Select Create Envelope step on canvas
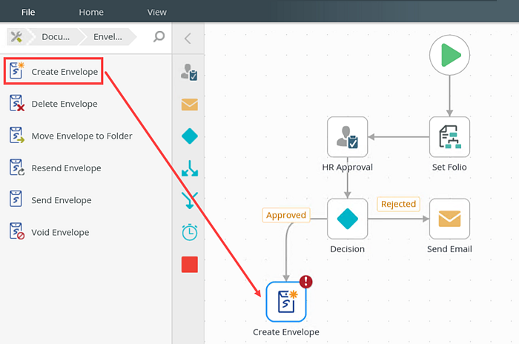The image size is (519, 344). (285, 301)
